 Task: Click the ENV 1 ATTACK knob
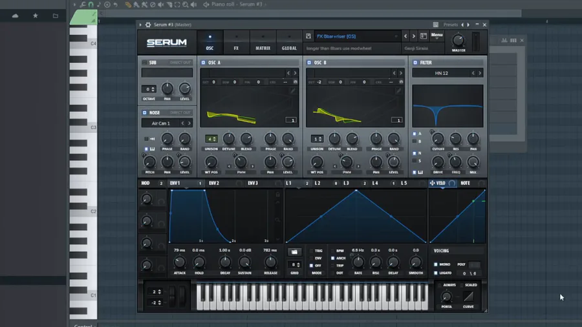(x=180, y=262)
